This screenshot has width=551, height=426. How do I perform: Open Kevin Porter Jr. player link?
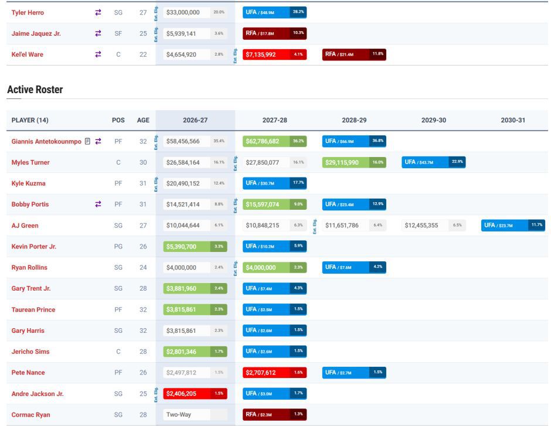point(34,247)
